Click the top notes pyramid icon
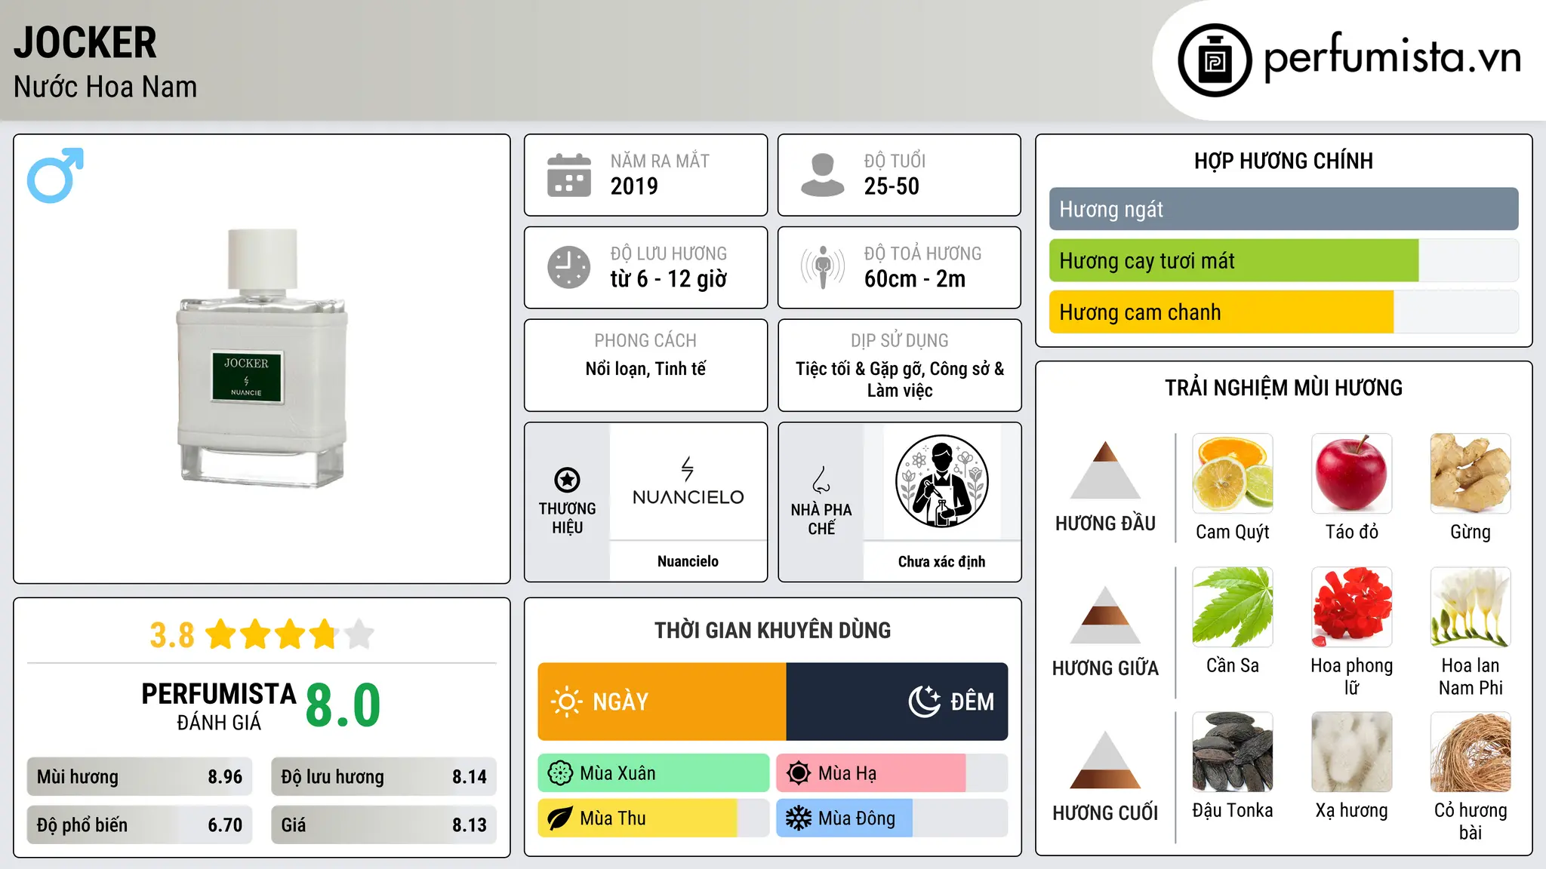1546x869 pixels. pyautogui.click(x=1105, y=470)
